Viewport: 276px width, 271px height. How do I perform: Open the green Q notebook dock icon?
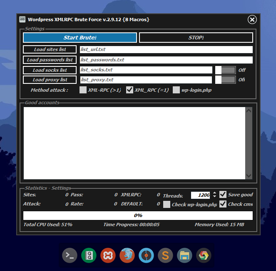click(x=89, y=255)
